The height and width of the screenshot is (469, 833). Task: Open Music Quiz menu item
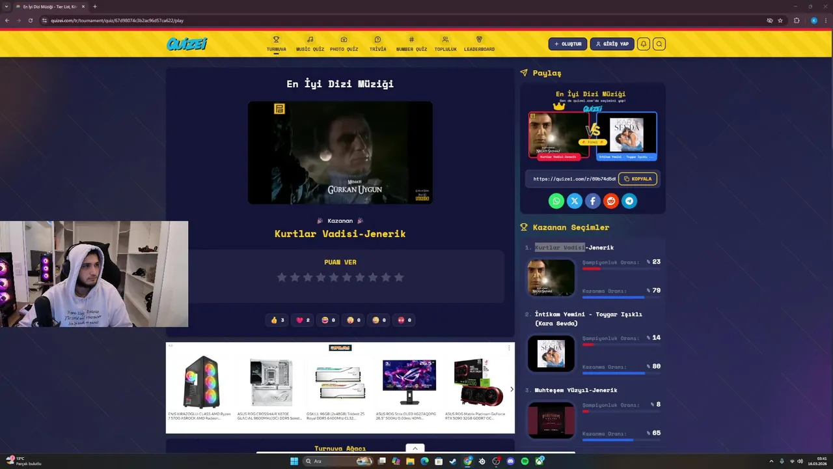coord(310,44)
